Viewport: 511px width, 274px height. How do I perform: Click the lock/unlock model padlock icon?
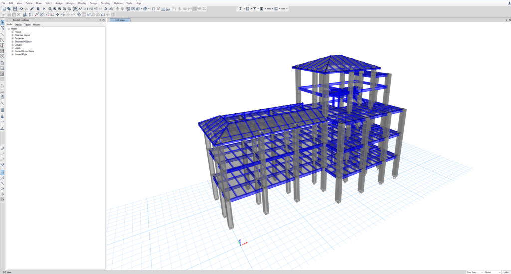tap(38, 9)
